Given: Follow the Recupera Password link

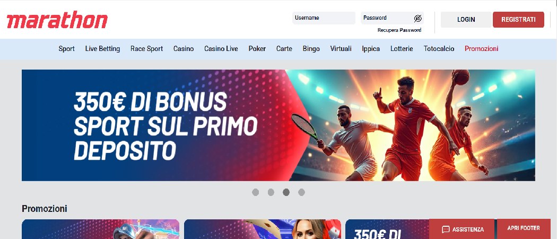Looking at the screenshot, I should (x=399, y=30).
